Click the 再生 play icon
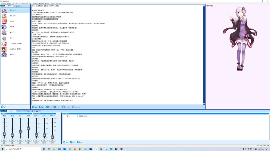The height and width of the screenshot is (151, 270). tap(33, 107)
